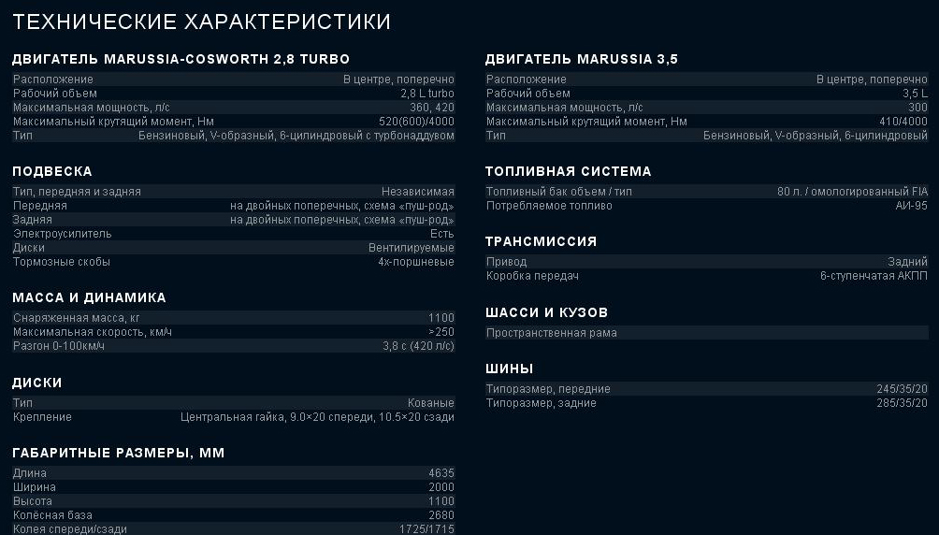Click the value 3,5 L
The width and height of the screenshot is (939, 535).
[x=915, y=94]
